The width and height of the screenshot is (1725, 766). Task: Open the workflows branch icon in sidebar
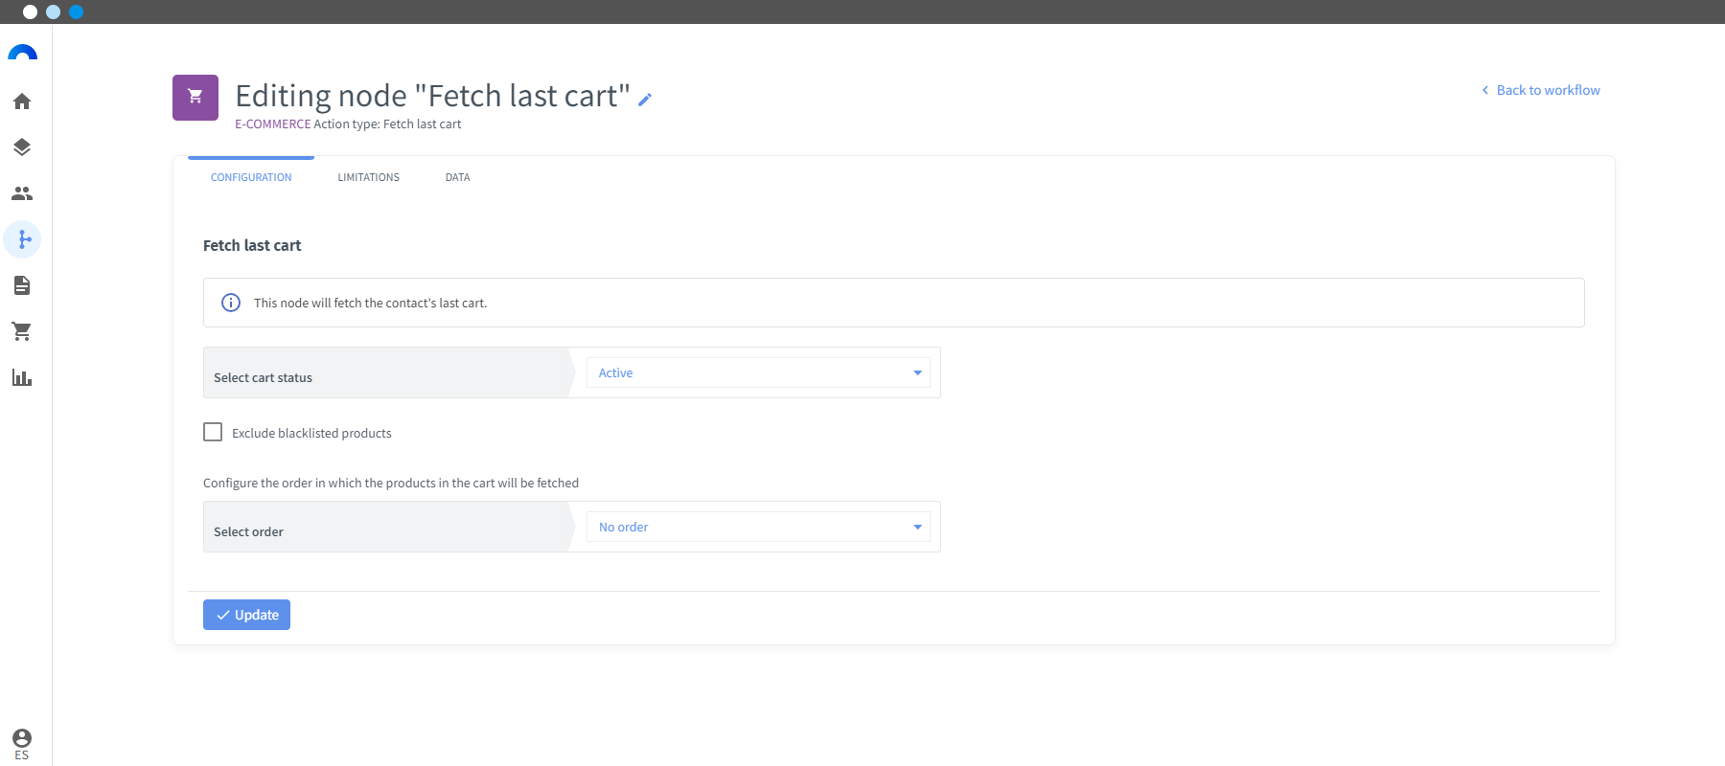point(22,239)
